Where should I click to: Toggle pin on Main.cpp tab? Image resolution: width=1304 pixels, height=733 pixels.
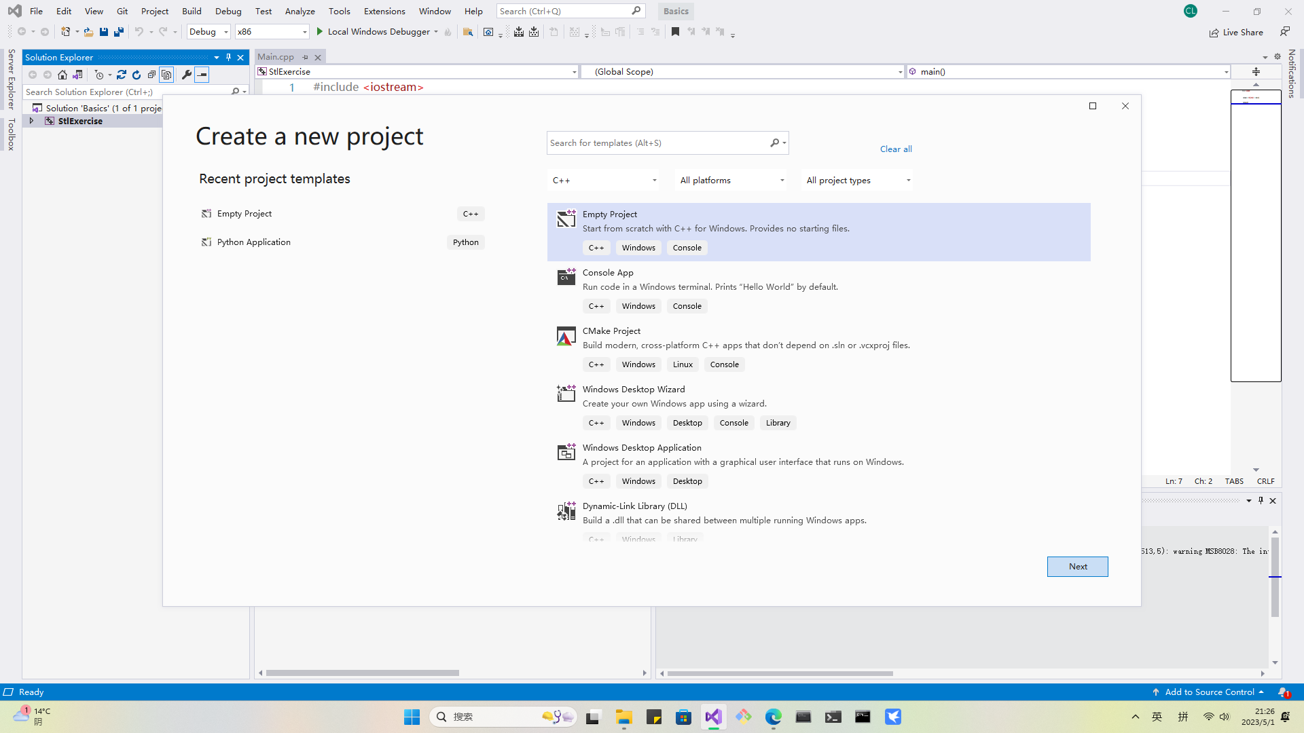pos(305,58)
